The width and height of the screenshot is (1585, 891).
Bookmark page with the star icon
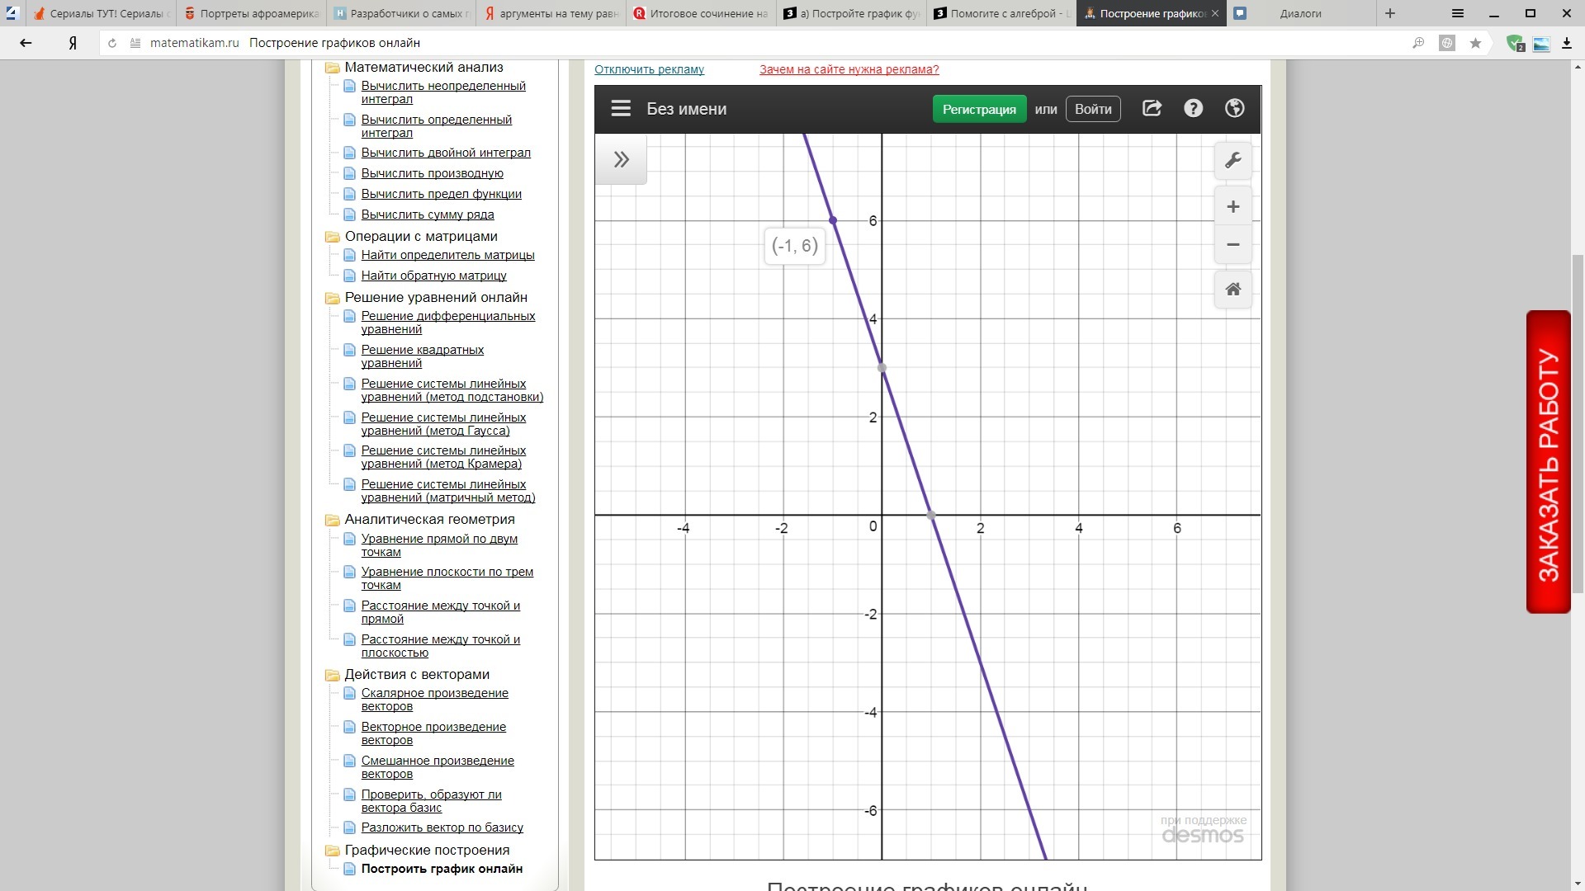[x=1475, y=43]
